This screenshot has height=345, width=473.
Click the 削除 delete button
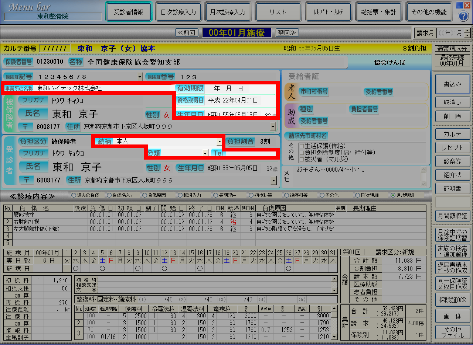453,116
